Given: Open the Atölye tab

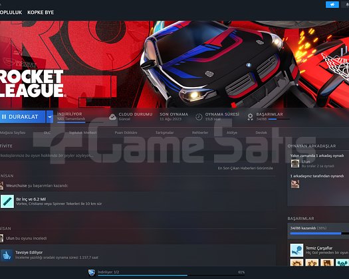Looking at the screenshot, I should pyautogui.click(x=232, y=133).
